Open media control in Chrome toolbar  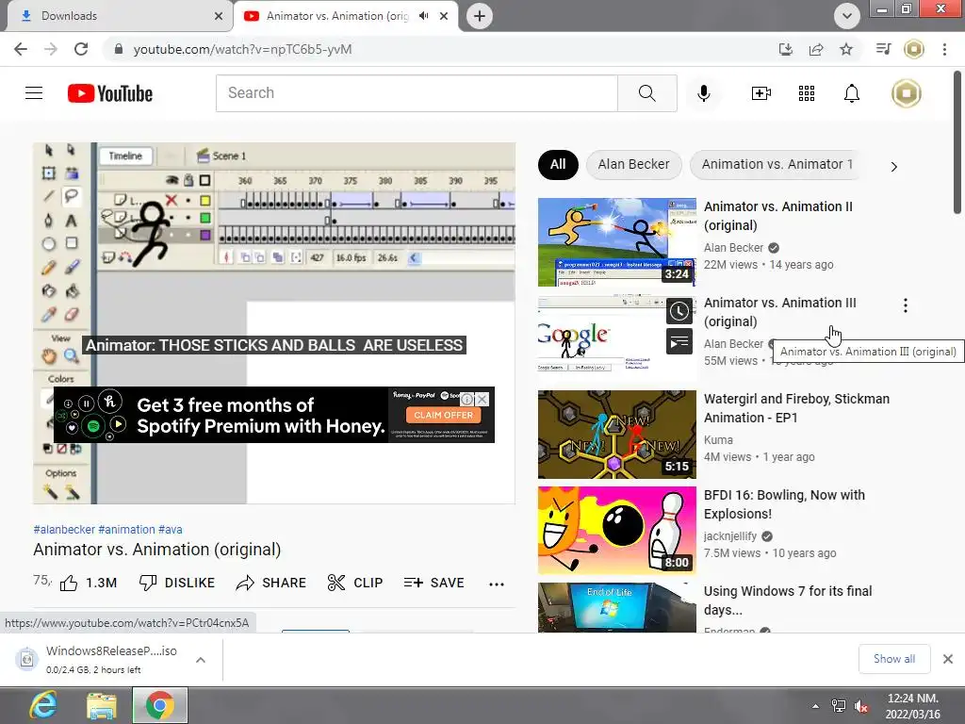tap(883, 49)
